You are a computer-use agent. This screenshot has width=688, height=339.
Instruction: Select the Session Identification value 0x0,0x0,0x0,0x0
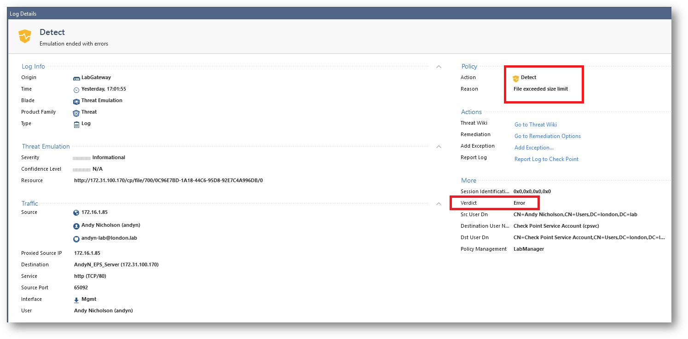532,191
